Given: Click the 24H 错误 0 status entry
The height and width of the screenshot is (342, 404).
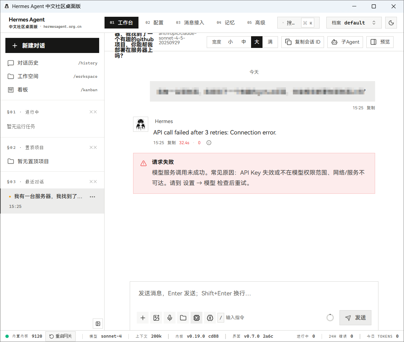Looking at the screenshot, I should point(341,336).
